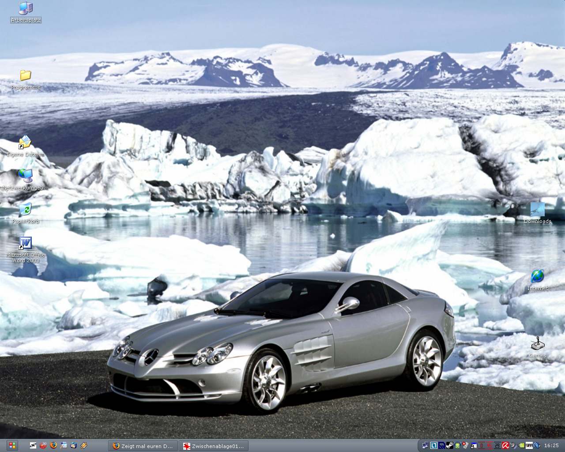The height and width of the screenshot is (452, 565).
Task: Click the tray counter showing 29
Action: (x=497, y=445)
